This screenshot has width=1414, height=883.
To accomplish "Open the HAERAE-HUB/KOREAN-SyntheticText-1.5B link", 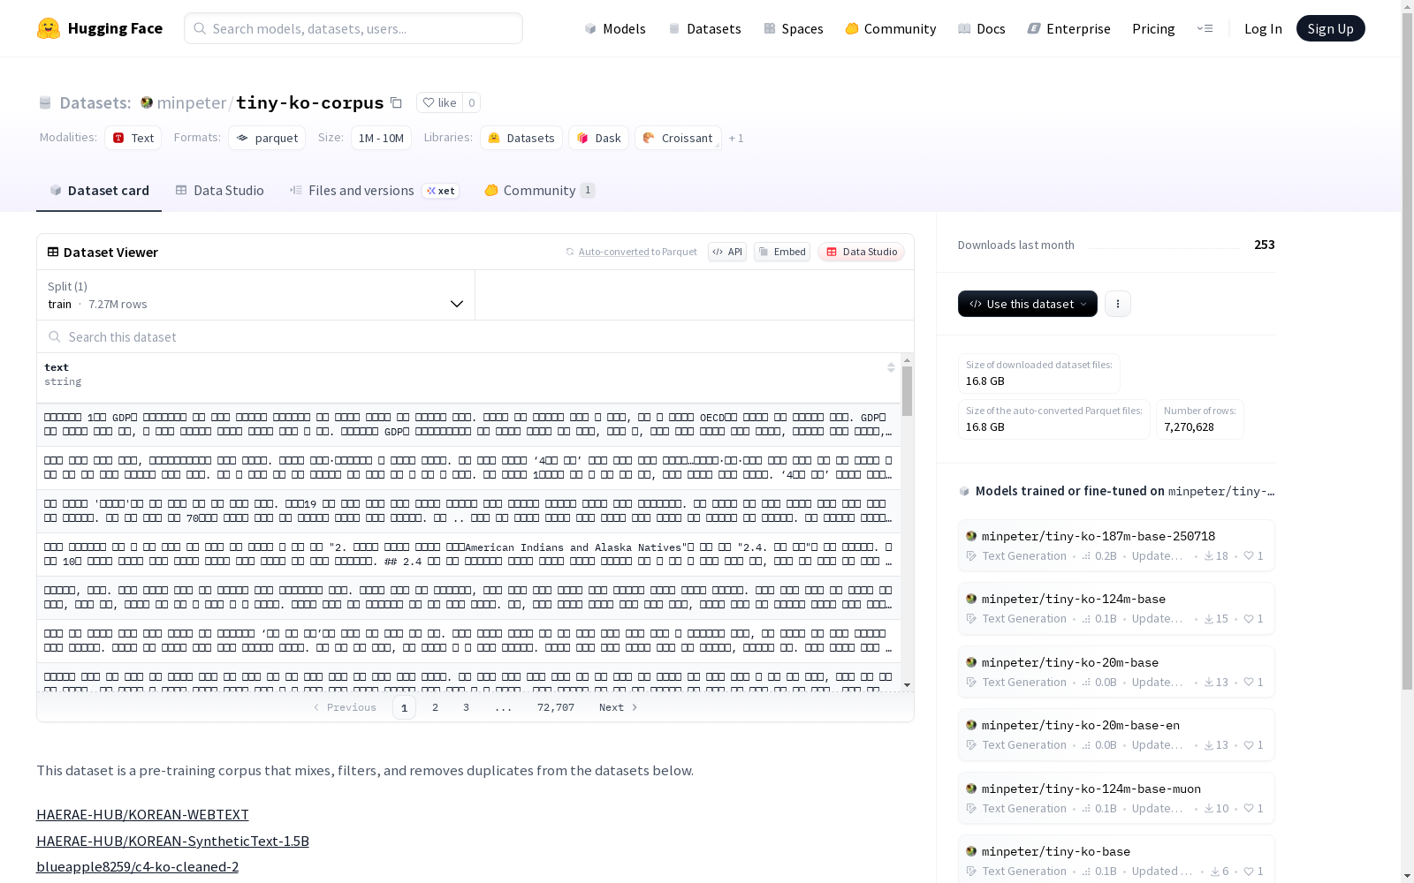I will 172,841.
